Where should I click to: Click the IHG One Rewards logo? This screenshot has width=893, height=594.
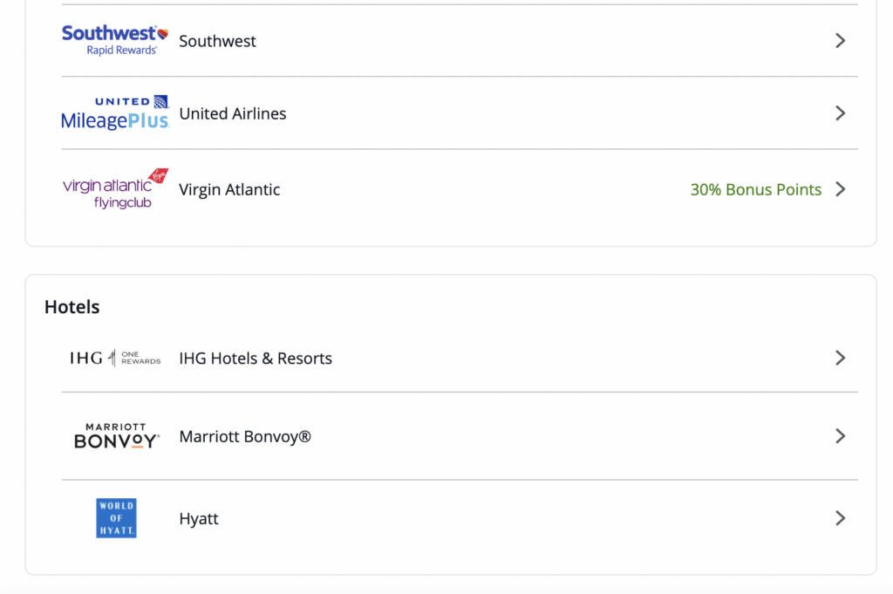(114, 358)
